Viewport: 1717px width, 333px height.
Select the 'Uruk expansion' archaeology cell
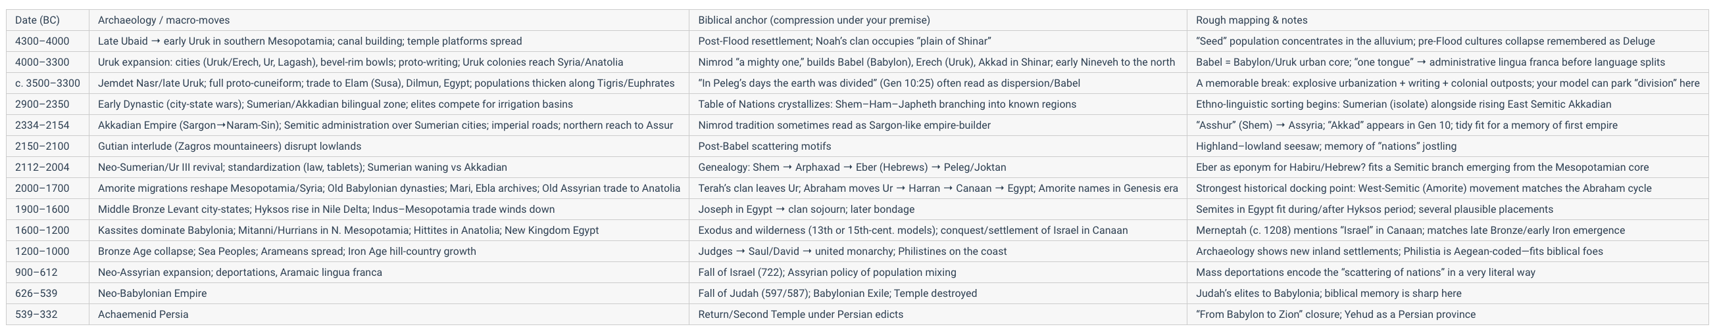pos(389,62)
